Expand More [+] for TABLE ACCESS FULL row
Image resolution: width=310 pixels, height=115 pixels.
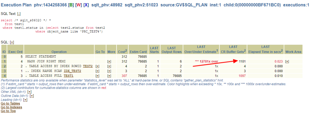109,76
